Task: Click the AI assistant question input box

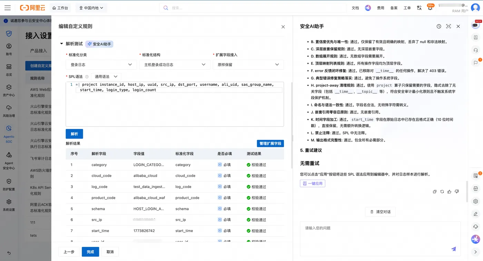Action: pyautogui.click(x=380, y=239)
